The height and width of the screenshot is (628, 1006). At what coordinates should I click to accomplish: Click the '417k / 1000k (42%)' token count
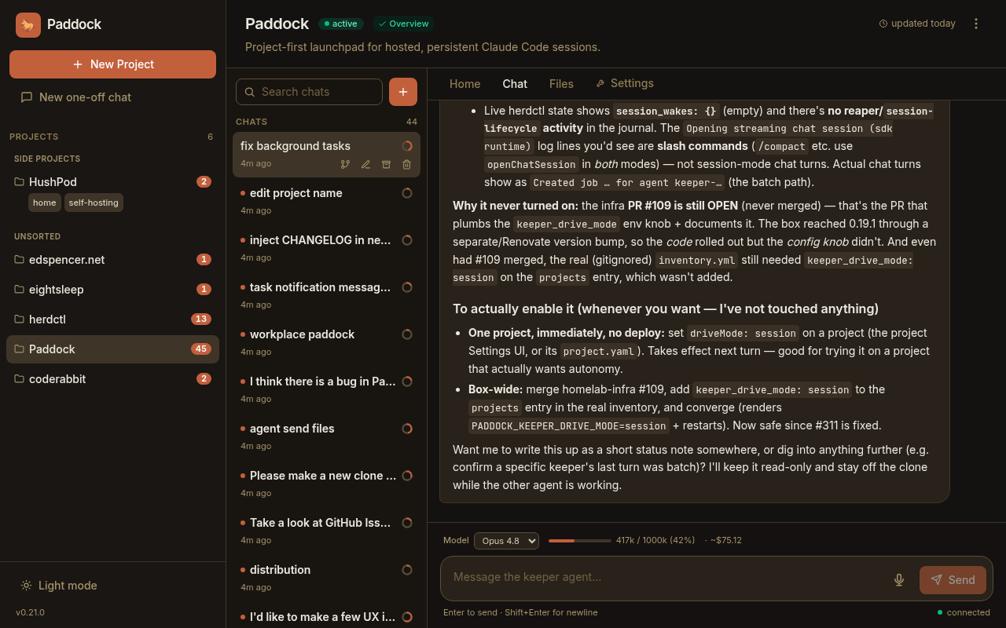655,541
